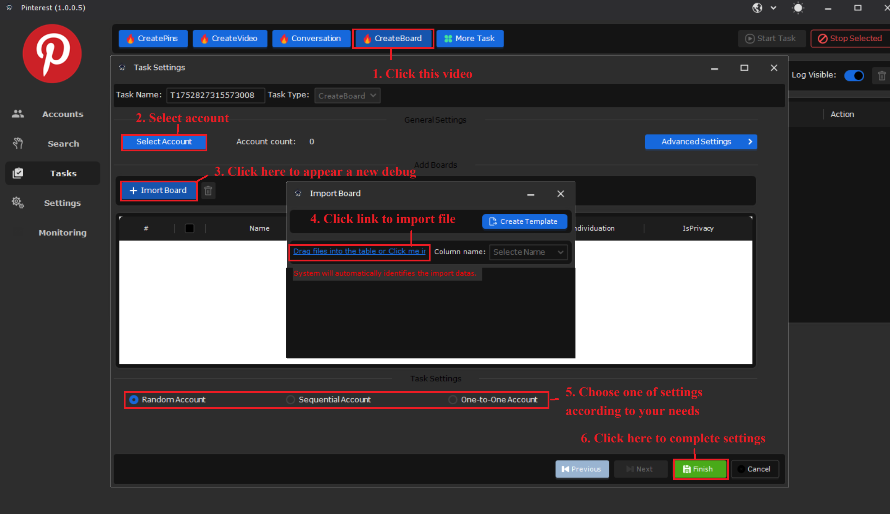The image size is (890, 514).
Task: Click the trash icon beside Log Visible
Action: coord(882,75)
